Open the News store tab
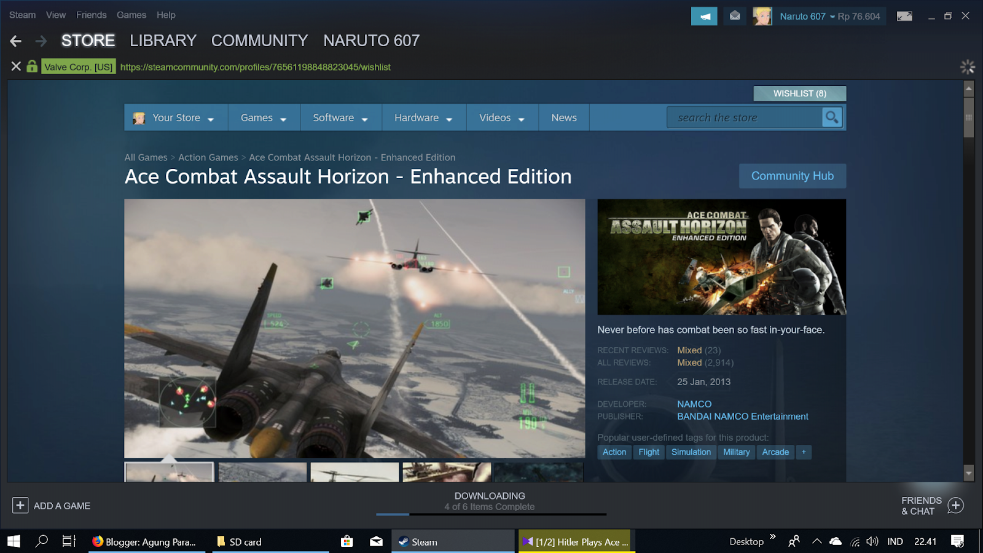The image size is (983, 553). click(x=564, y=117)
